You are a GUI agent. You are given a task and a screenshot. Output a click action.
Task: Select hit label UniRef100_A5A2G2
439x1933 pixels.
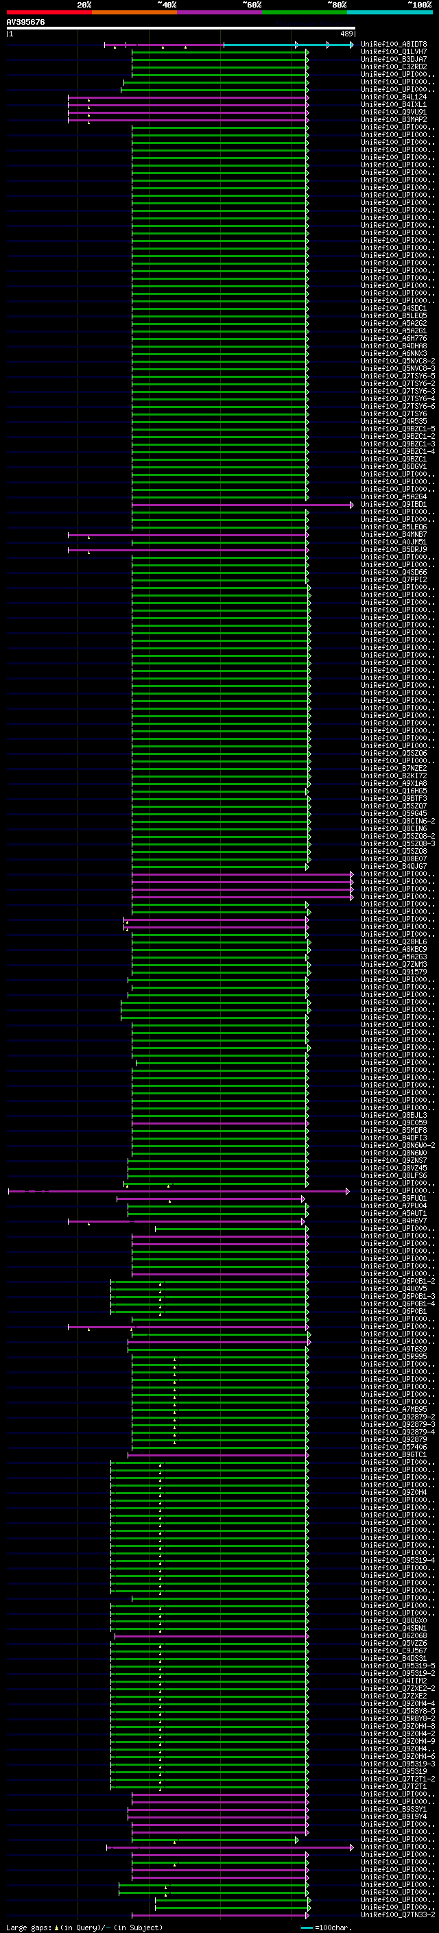(x=394, y=324)
